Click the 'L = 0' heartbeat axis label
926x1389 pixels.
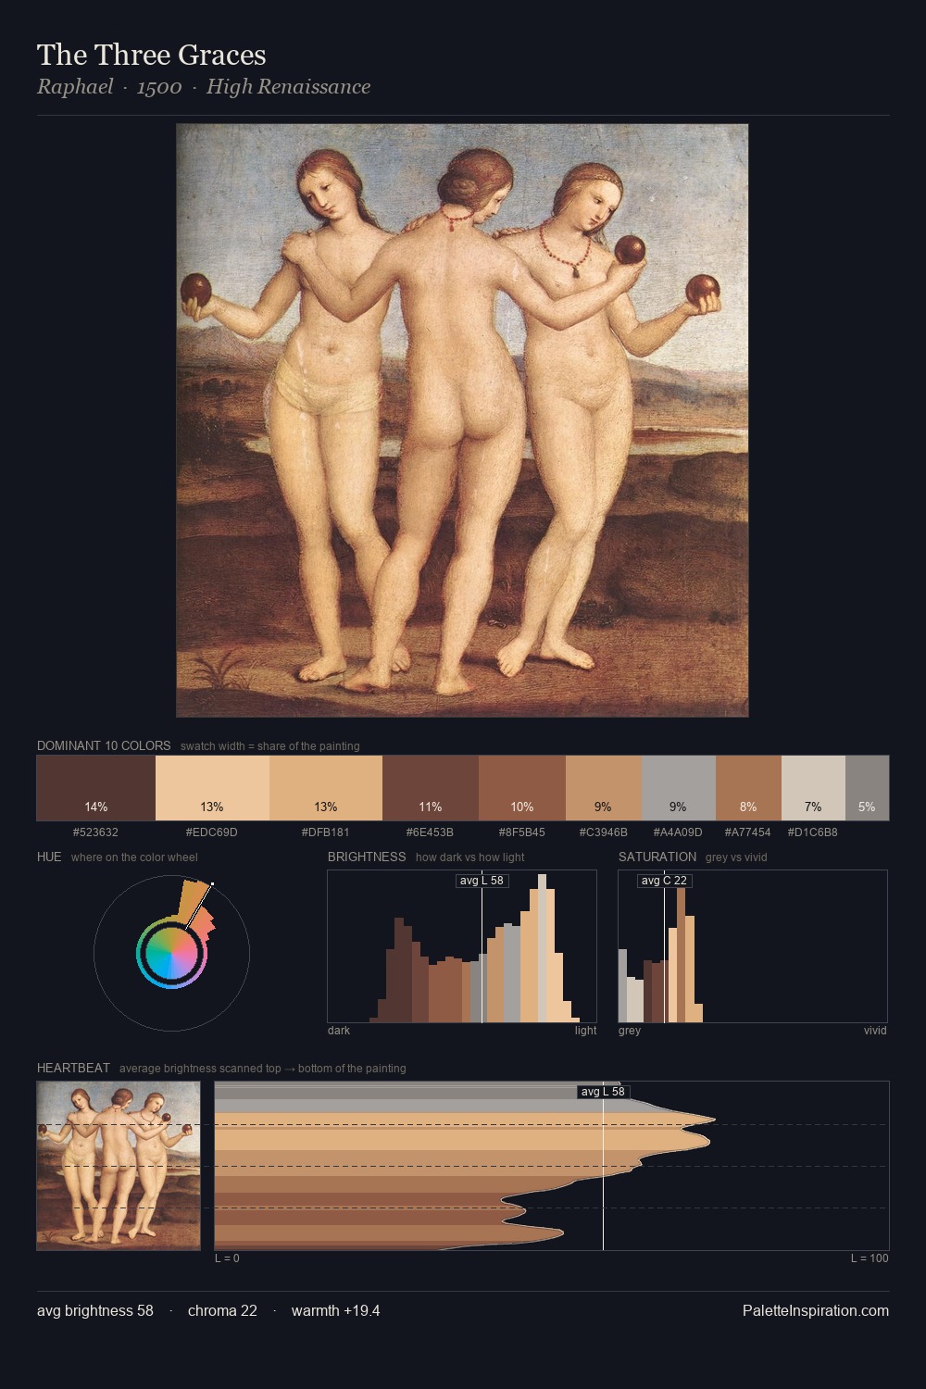227,1258
